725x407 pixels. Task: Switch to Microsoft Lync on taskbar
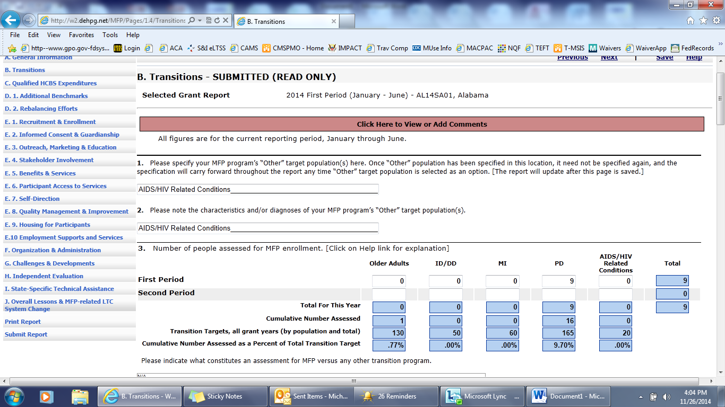tap(482, 396)
